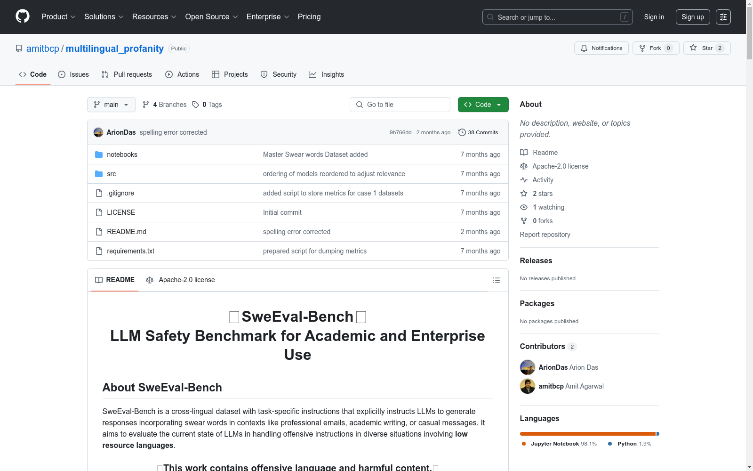
Task: Expand the Enterprise menu
Action: click(268, 17)
